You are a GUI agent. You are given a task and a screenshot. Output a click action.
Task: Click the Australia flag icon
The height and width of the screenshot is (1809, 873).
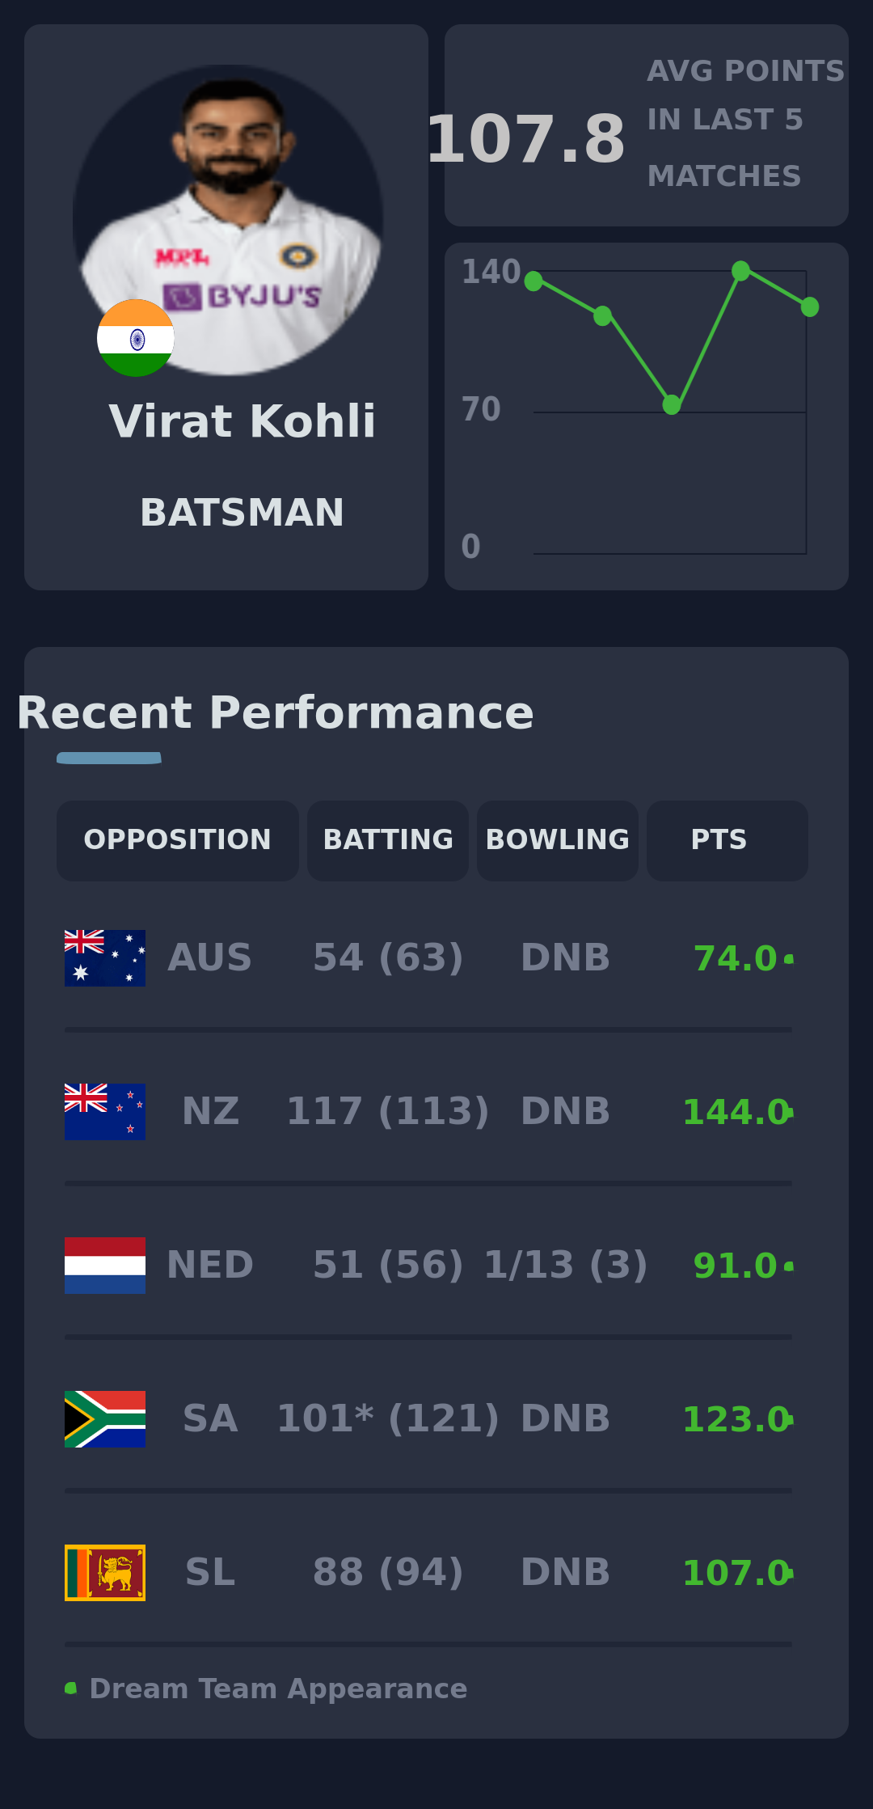point(105,957)
